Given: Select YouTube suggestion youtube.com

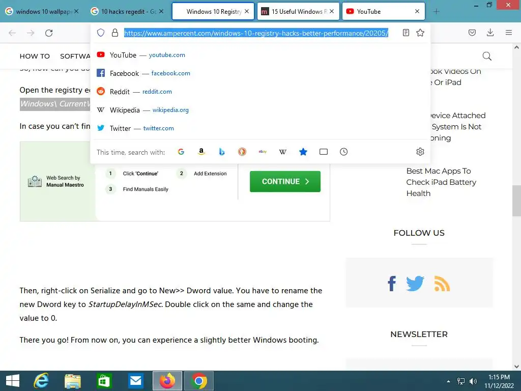Looking at the screenshot, I should [x=260, y=55].
